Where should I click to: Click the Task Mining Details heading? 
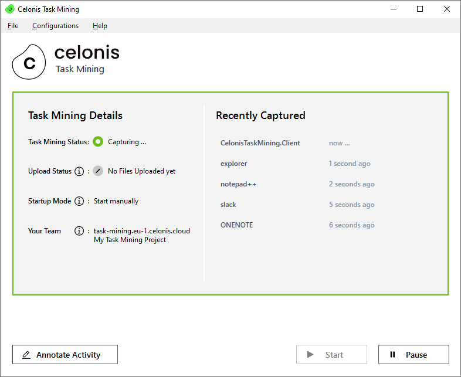75,116
